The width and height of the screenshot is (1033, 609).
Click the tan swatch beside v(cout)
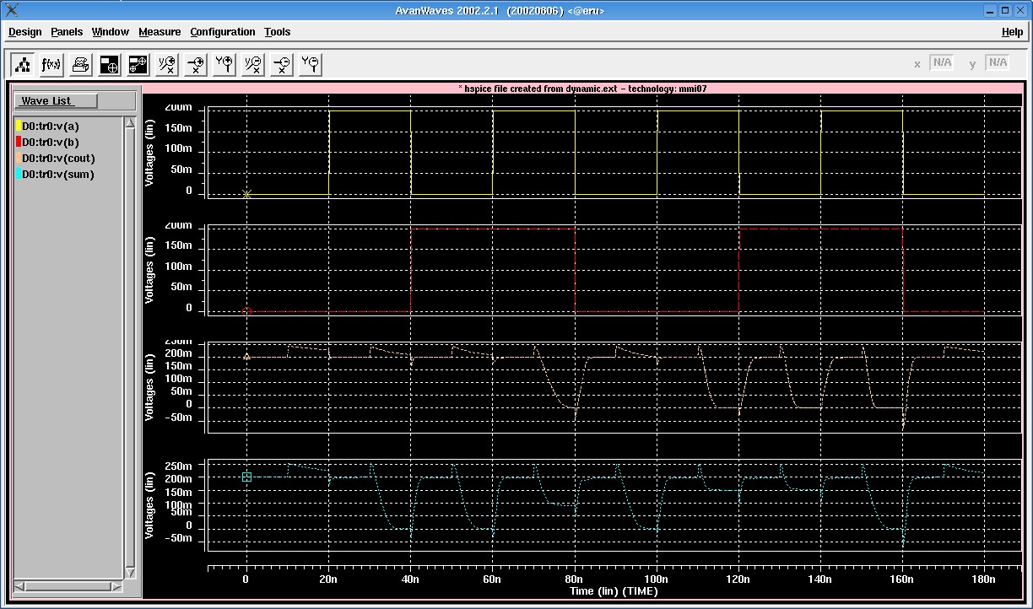click(x=19, y=158)
